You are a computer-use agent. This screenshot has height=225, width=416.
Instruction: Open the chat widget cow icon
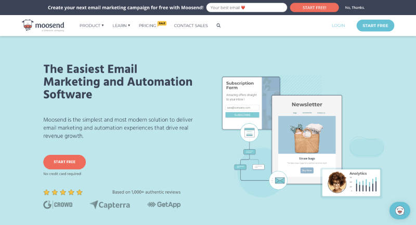click(x=400, y=210)
